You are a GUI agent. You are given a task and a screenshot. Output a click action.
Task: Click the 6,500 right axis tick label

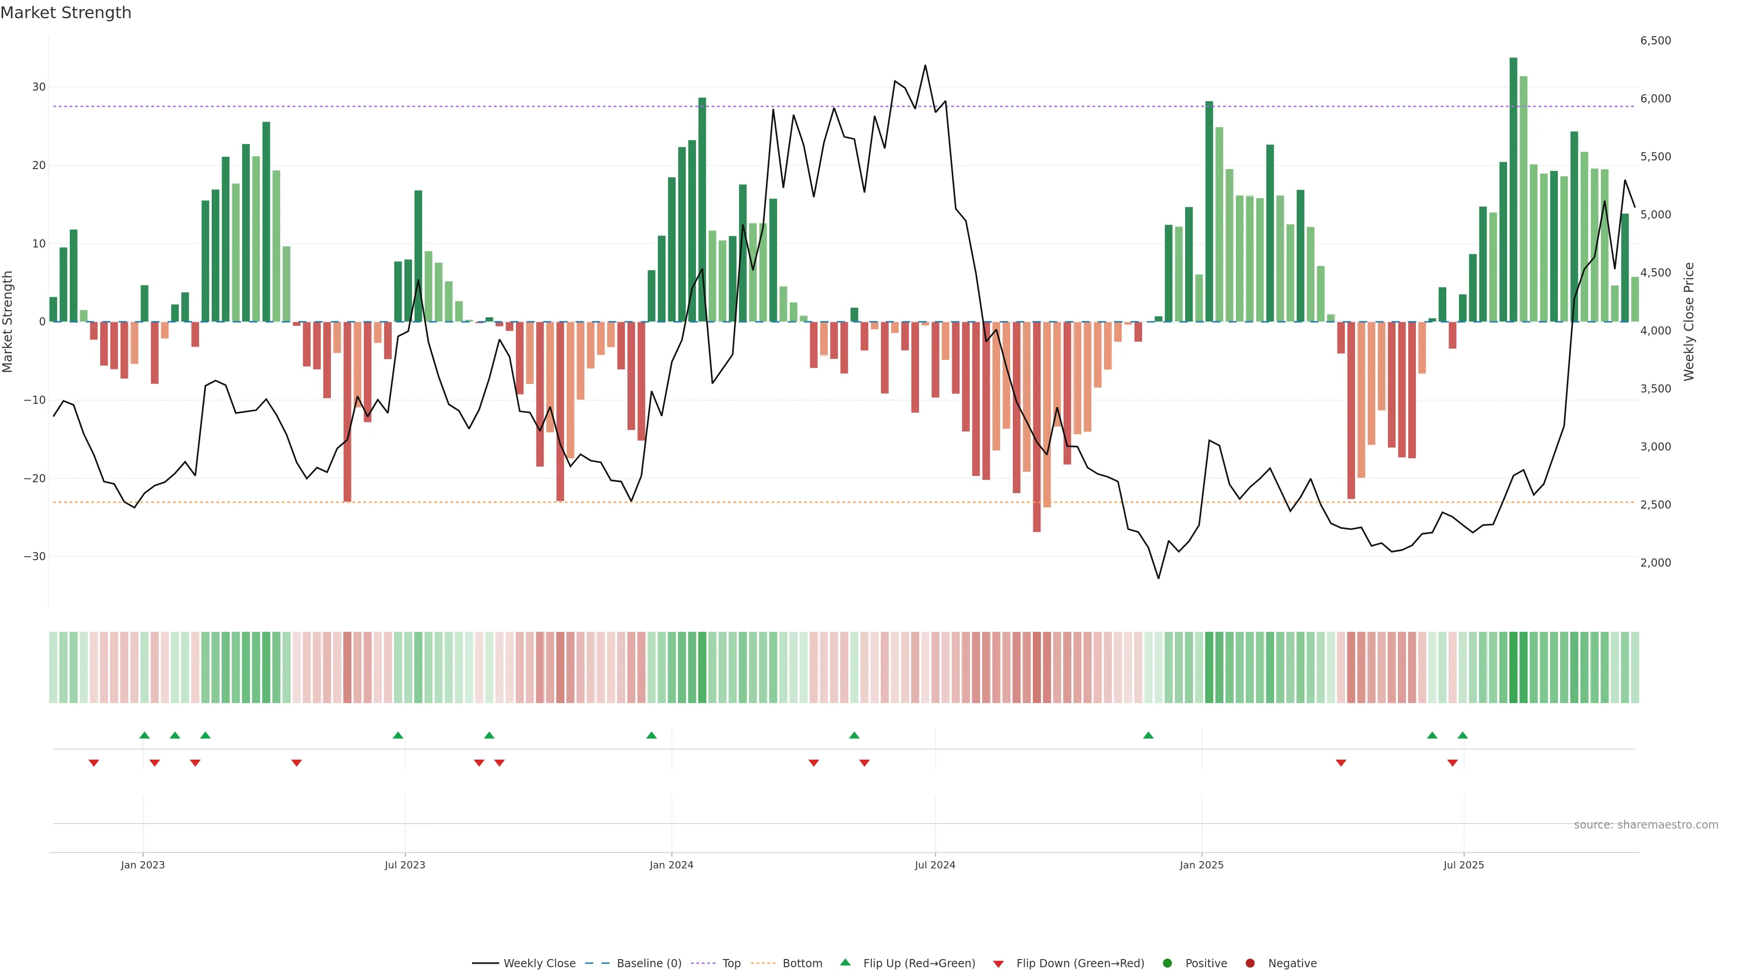[1655, 40]
